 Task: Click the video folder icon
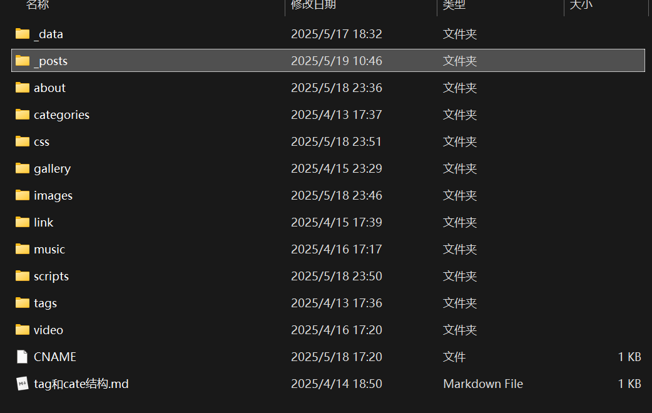point(23,330)
